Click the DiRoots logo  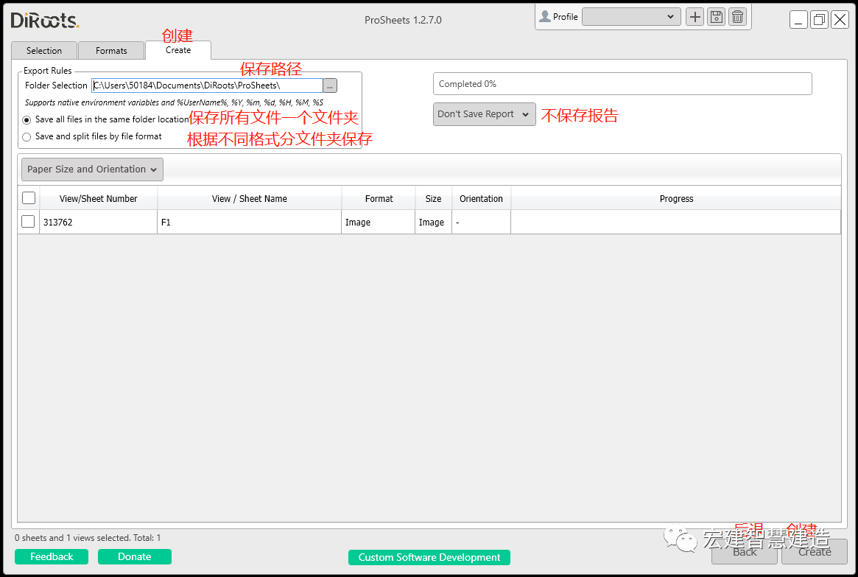[x=45, y=20]
